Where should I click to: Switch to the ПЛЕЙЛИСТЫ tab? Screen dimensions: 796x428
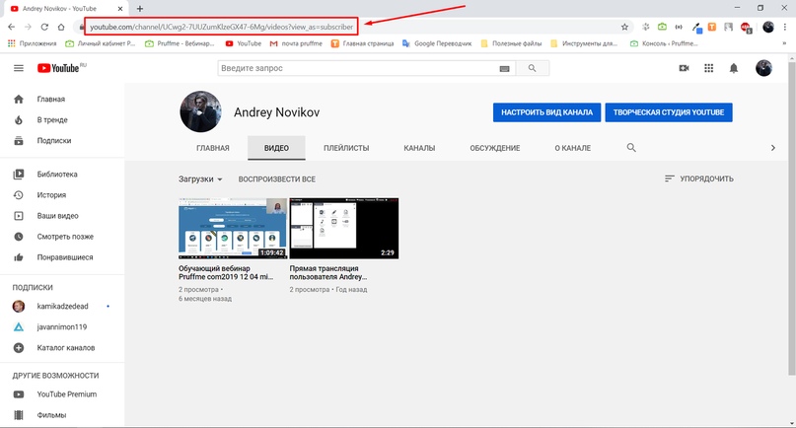pyautogui.click(x=346, y=148)
